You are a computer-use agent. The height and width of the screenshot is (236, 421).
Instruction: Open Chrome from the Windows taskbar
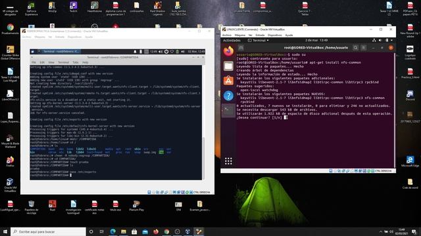pyautogui.click(x=166, y=231)
